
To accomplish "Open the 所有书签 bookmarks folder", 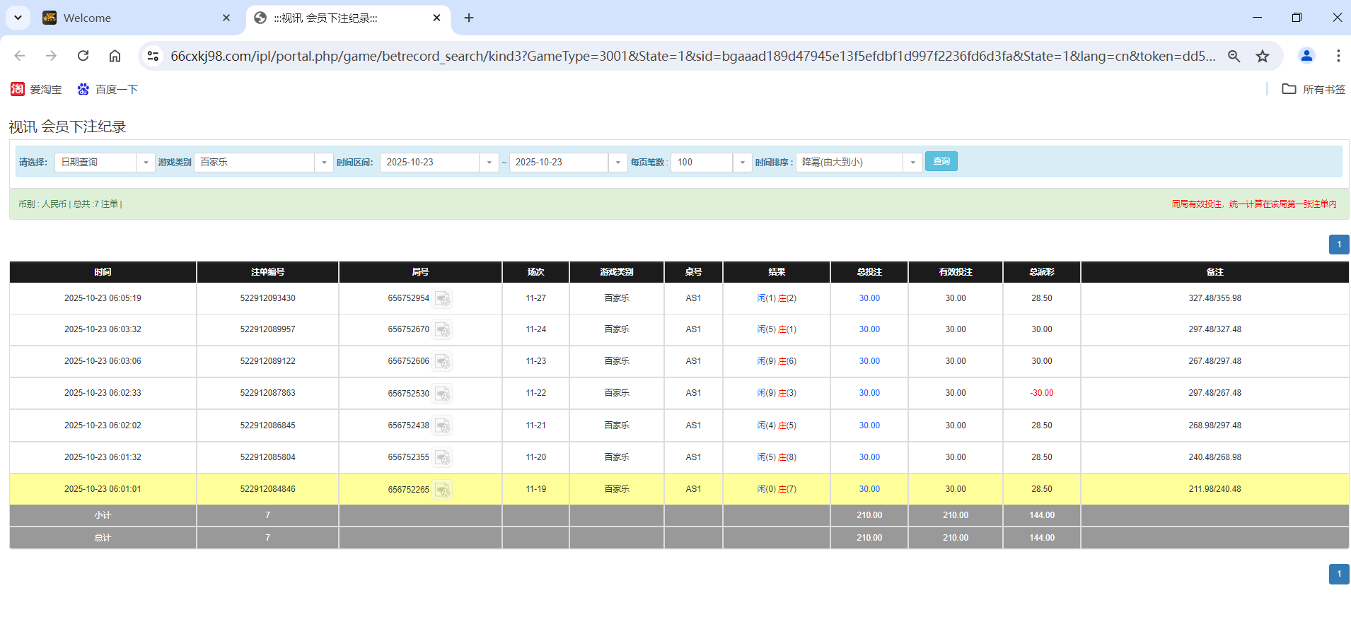I will tap(1314, 89).
